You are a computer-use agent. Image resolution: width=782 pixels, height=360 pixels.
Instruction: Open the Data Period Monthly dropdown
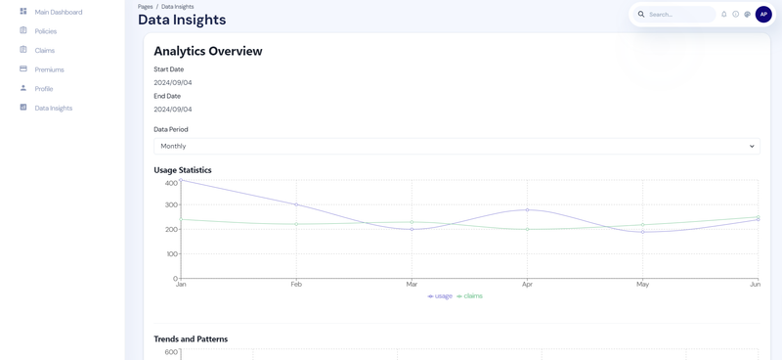[456, 147]
